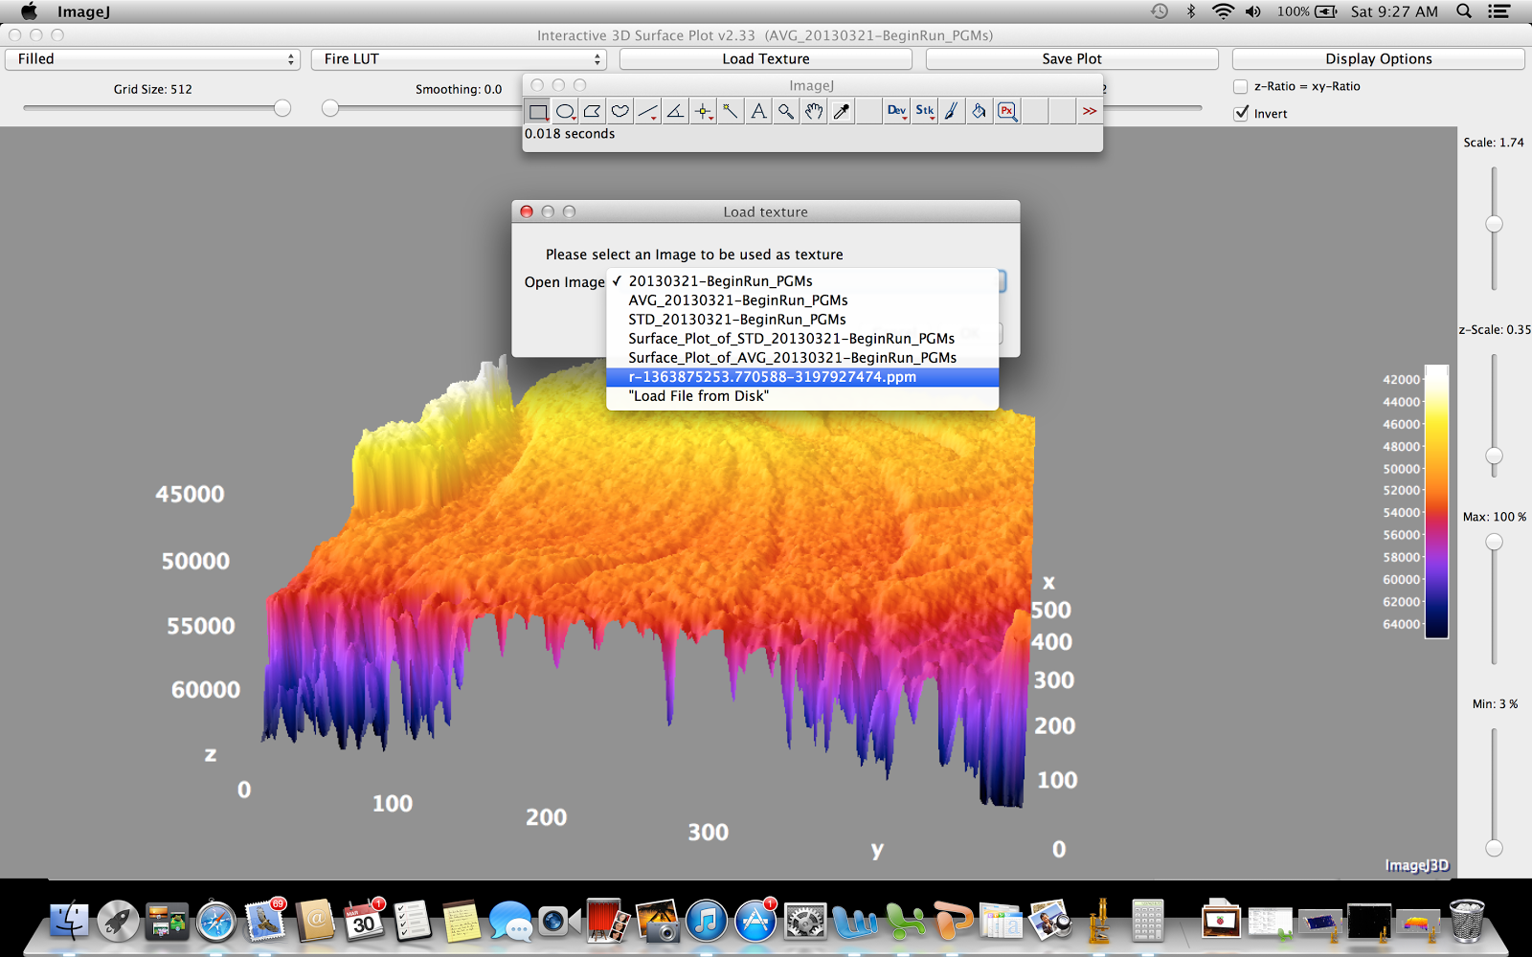Activate the wand tracing tool

[x=730, y=111]
